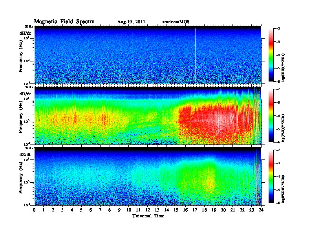
Task: Click the "-6" label on dH/dt color bar
Action: pyautogui.click(x=278, y=82)
